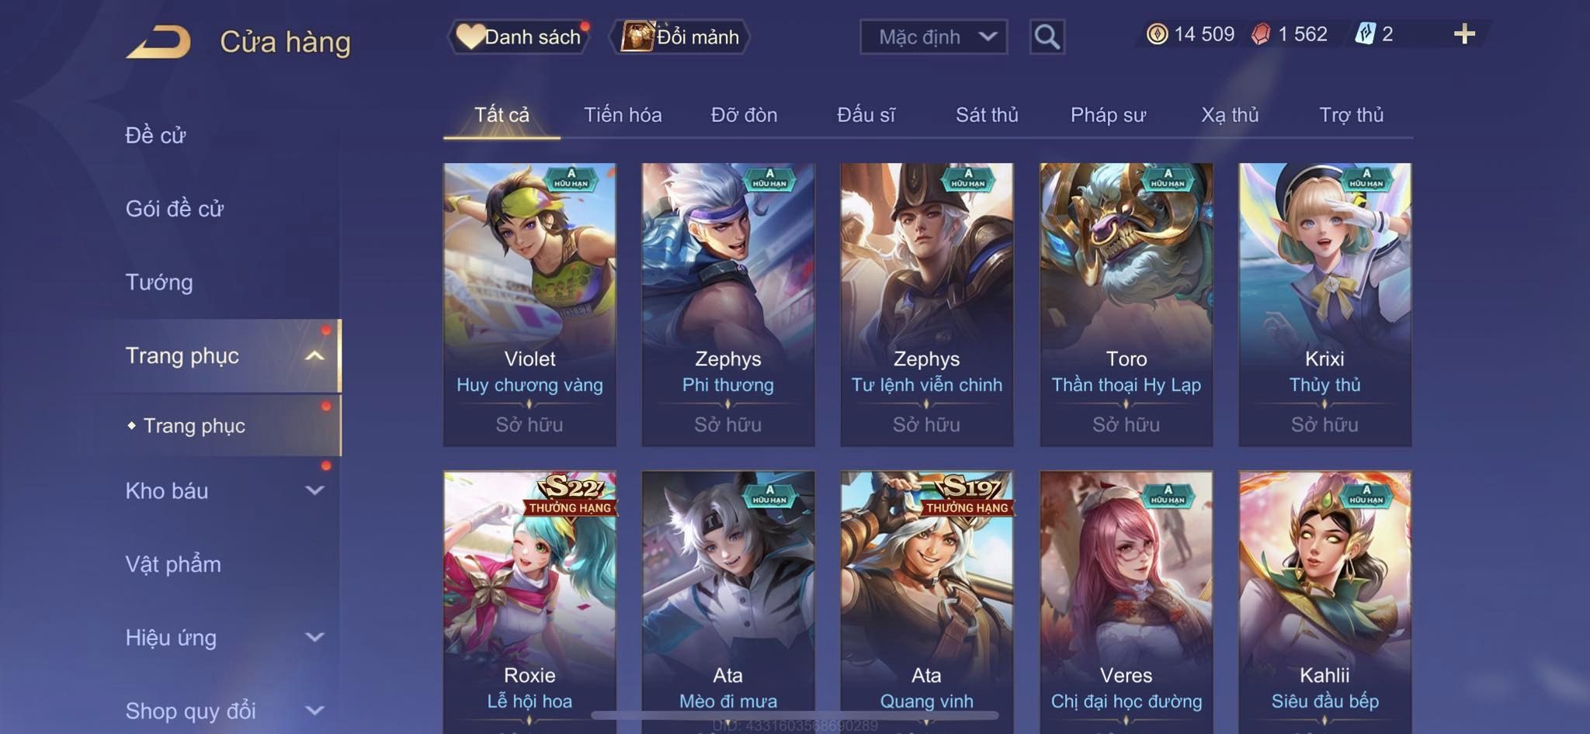Expand the Shop quy đổi section
This screenshot has height=734, width=1590.
point(314,710)
